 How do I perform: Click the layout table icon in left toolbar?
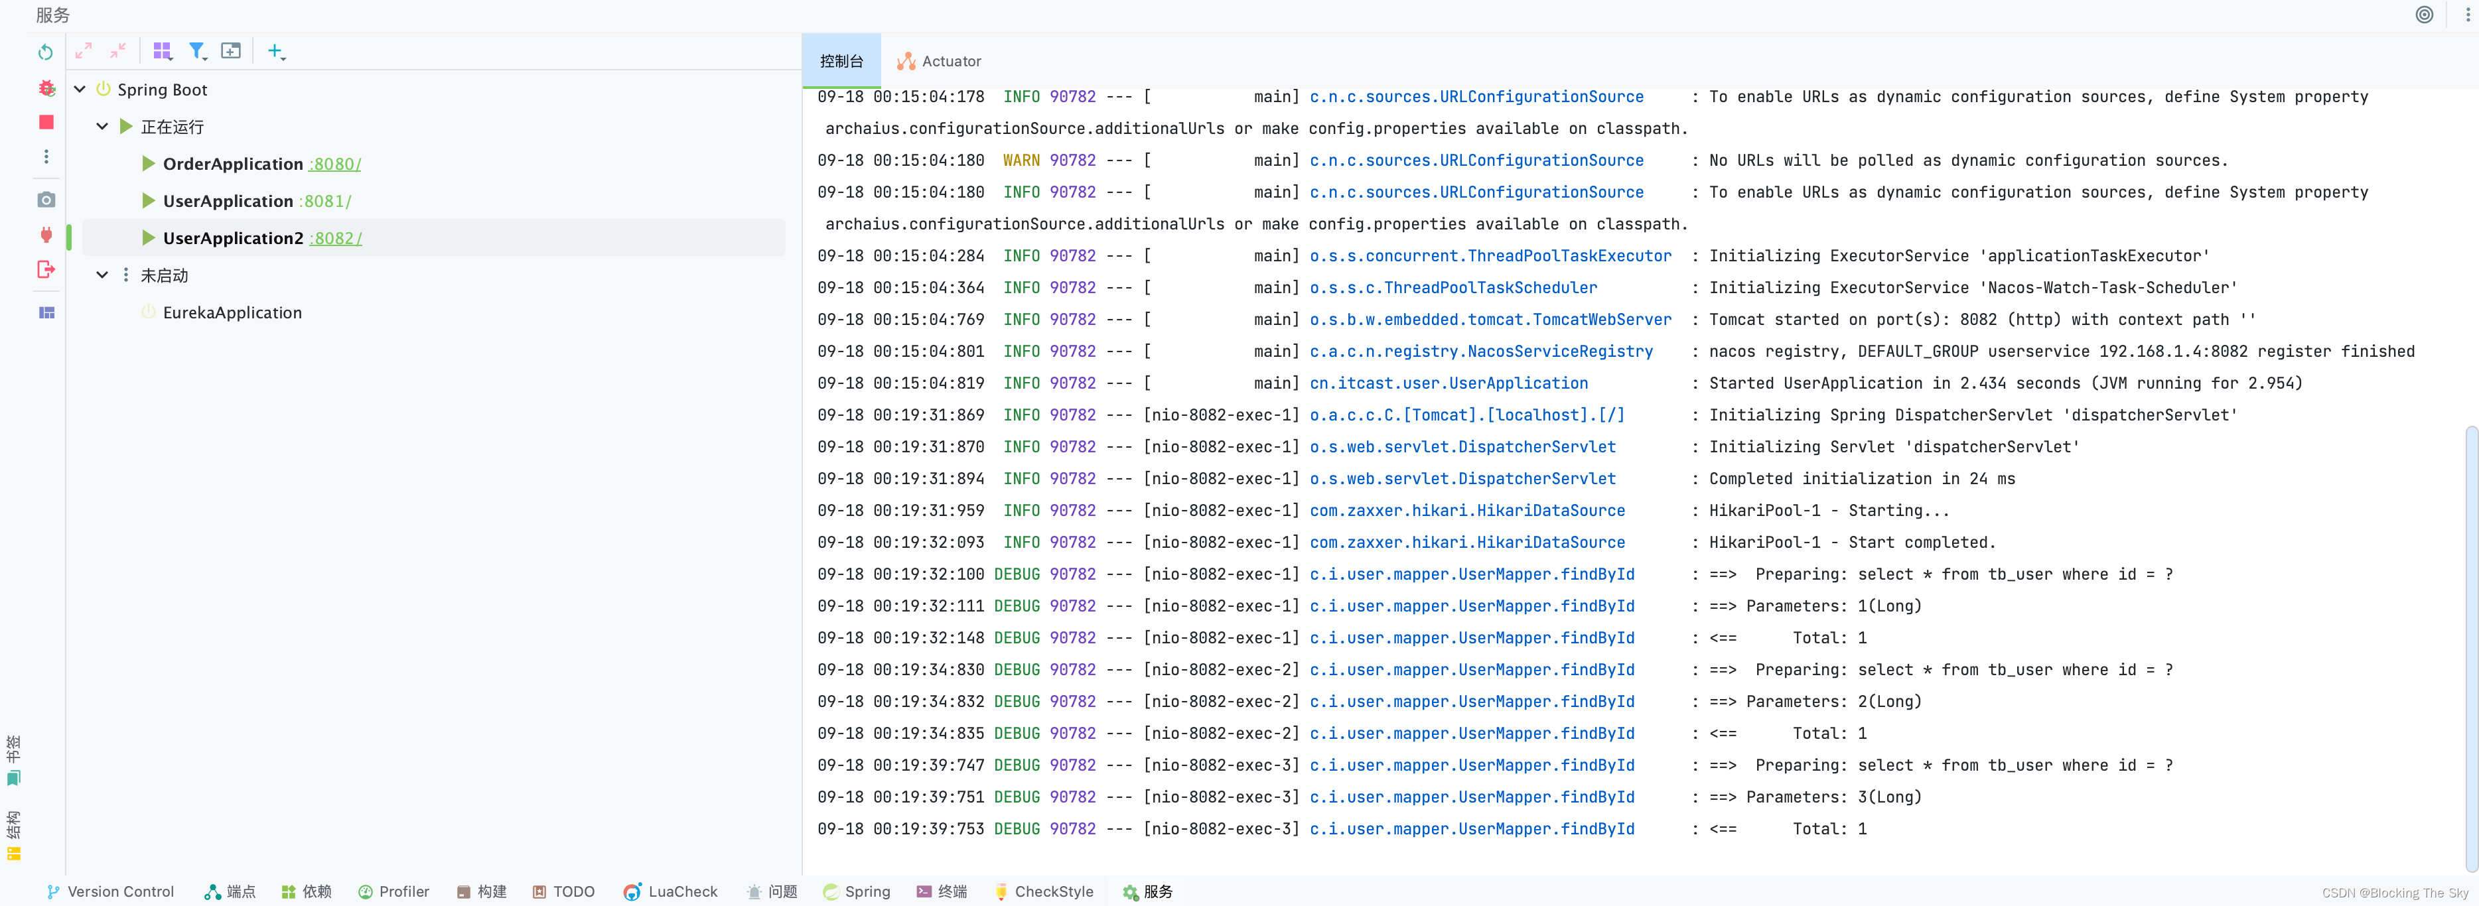[x=46, y=312]
